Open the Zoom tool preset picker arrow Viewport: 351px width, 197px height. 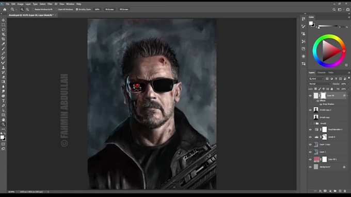tap(16, 9)
